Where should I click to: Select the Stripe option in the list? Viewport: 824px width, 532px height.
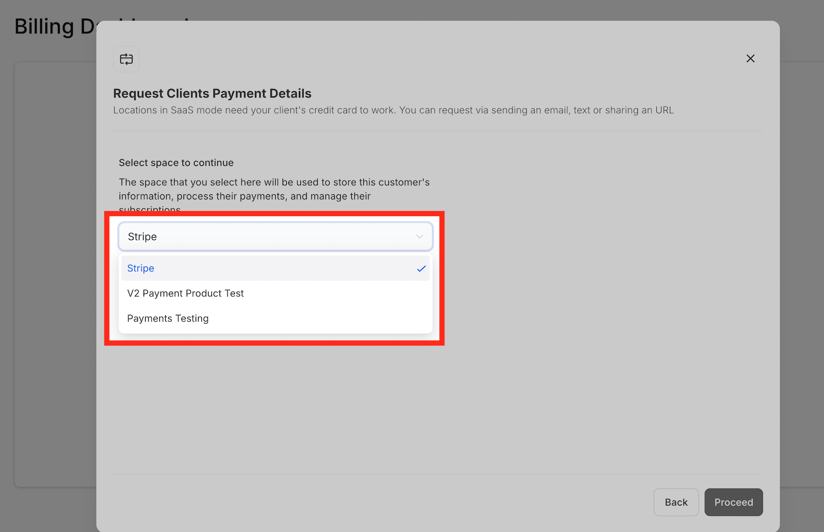coord(140,268)
